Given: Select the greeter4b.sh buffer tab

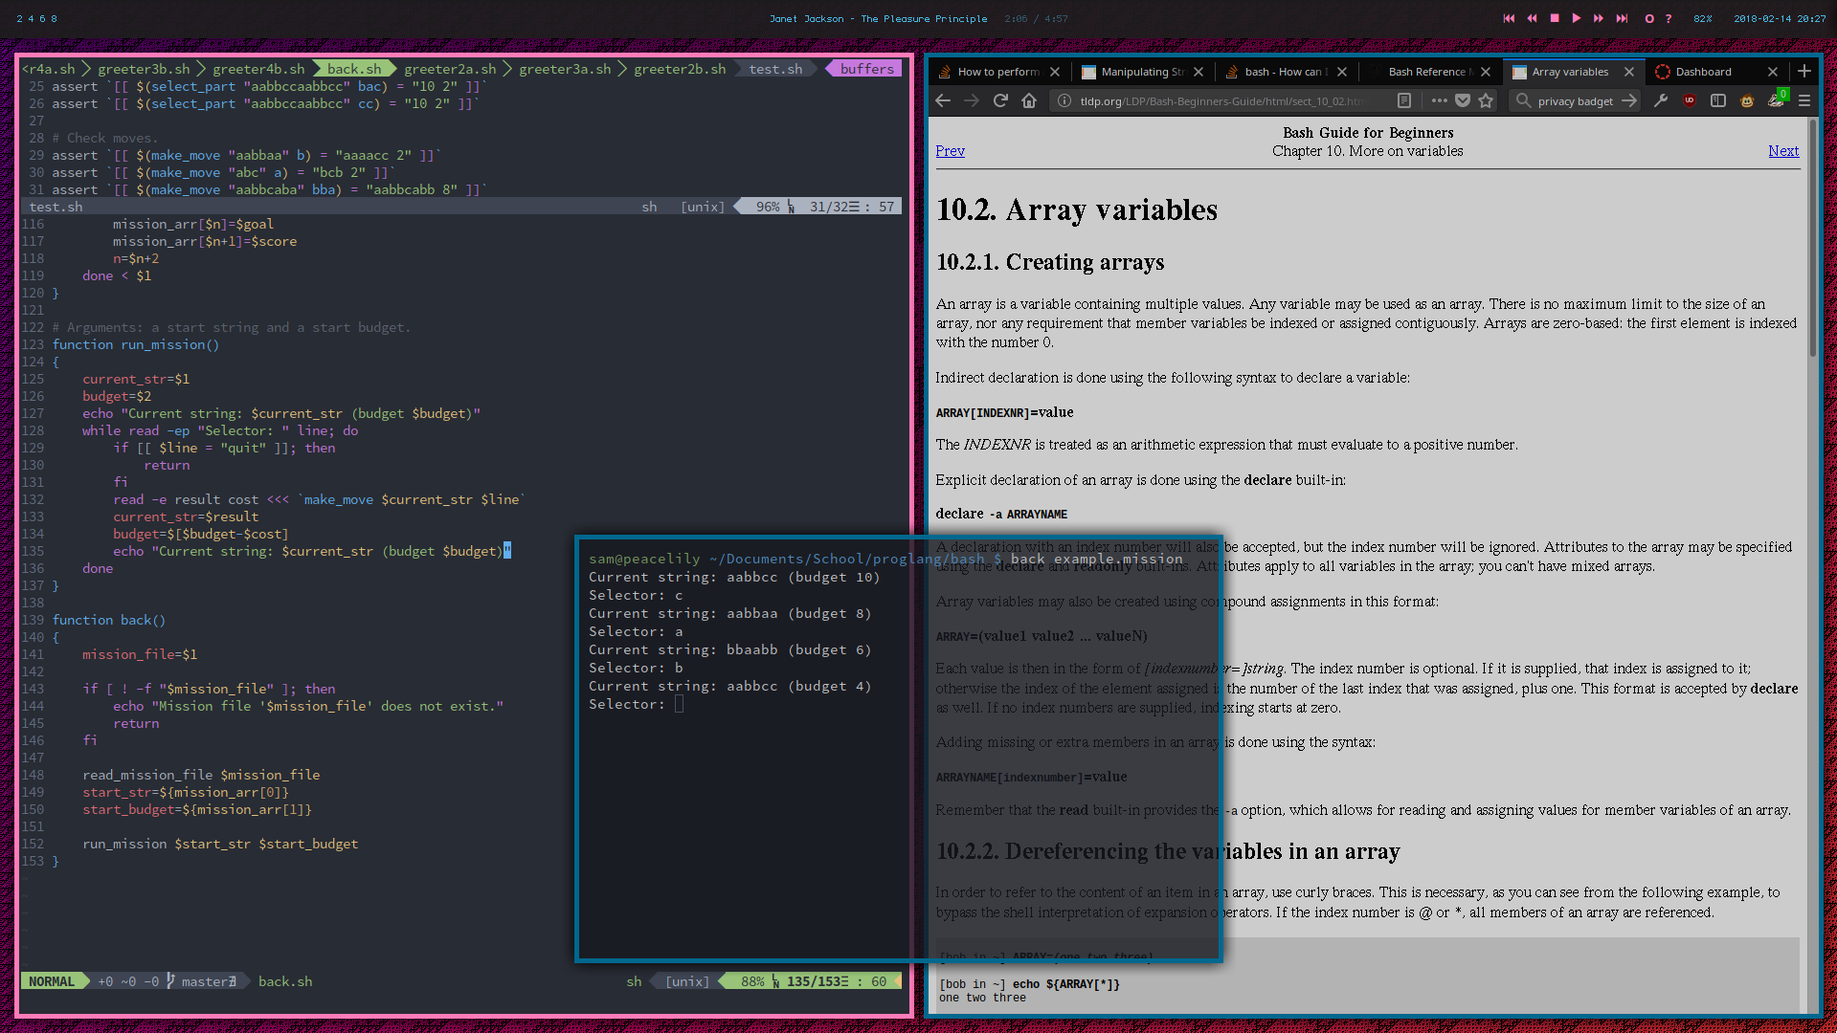Looking at the screenshot, I should point(258,69).
